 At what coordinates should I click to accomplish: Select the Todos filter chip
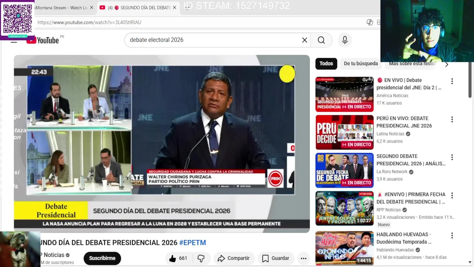tap(326, 63)
